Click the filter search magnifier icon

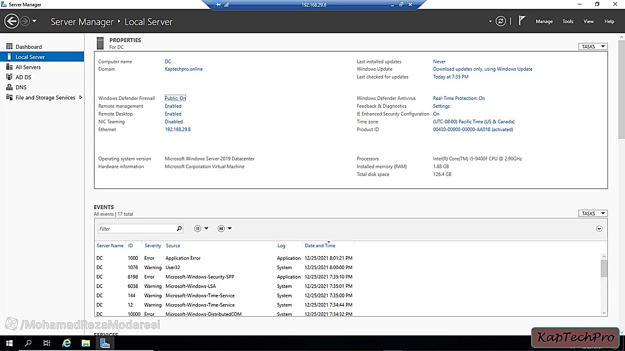point(179,229)
